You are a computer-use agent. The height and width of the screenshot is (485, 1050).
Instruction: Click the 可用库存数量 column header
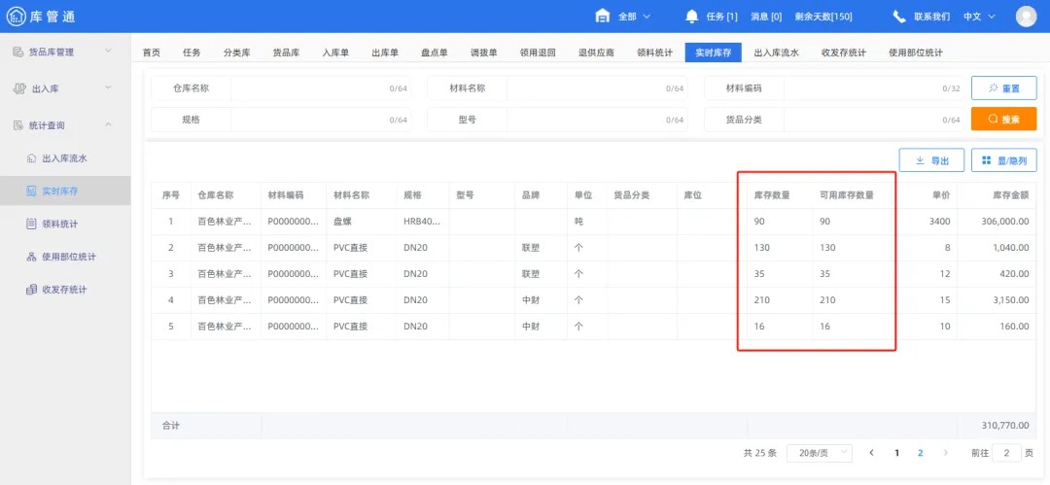tap(847, 195)
